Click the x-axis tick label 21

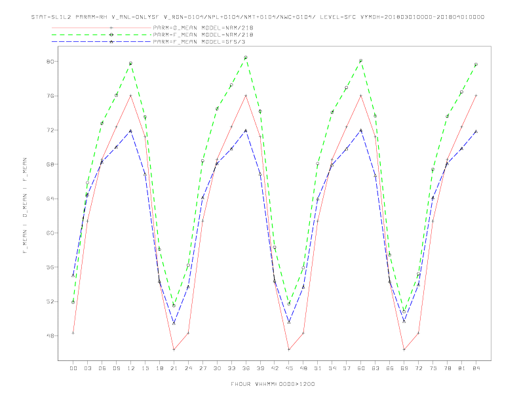(174, 368)
